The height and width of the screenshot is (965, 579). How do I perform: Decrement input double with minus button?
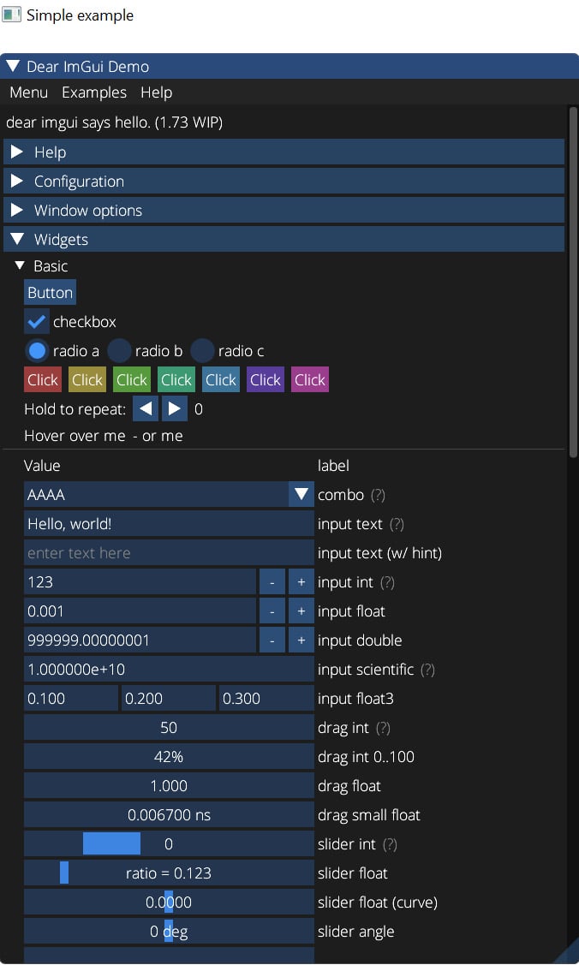(x=272, y=640)
